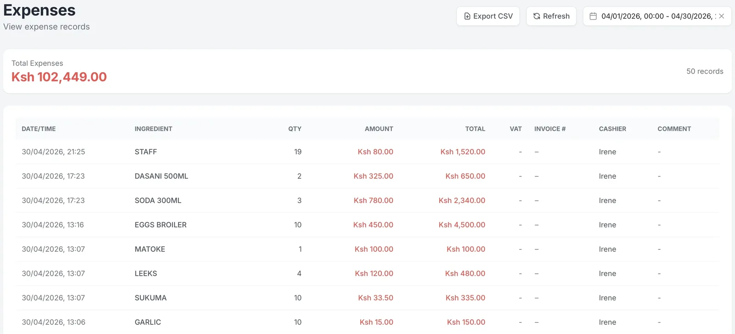Click the INGREDIENT column header

click(153, 129)
